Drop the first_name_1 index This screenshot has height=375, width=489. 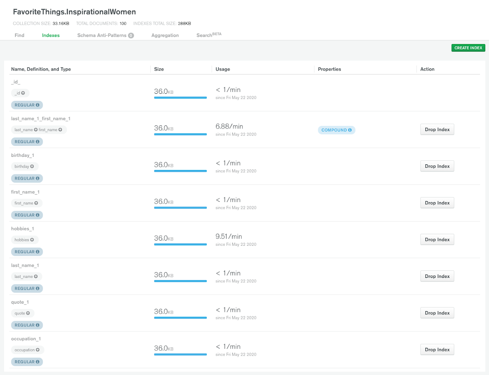point(437,203)
